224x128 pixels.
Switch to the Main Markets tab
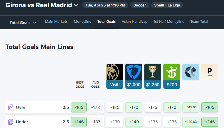click(56, 22)
